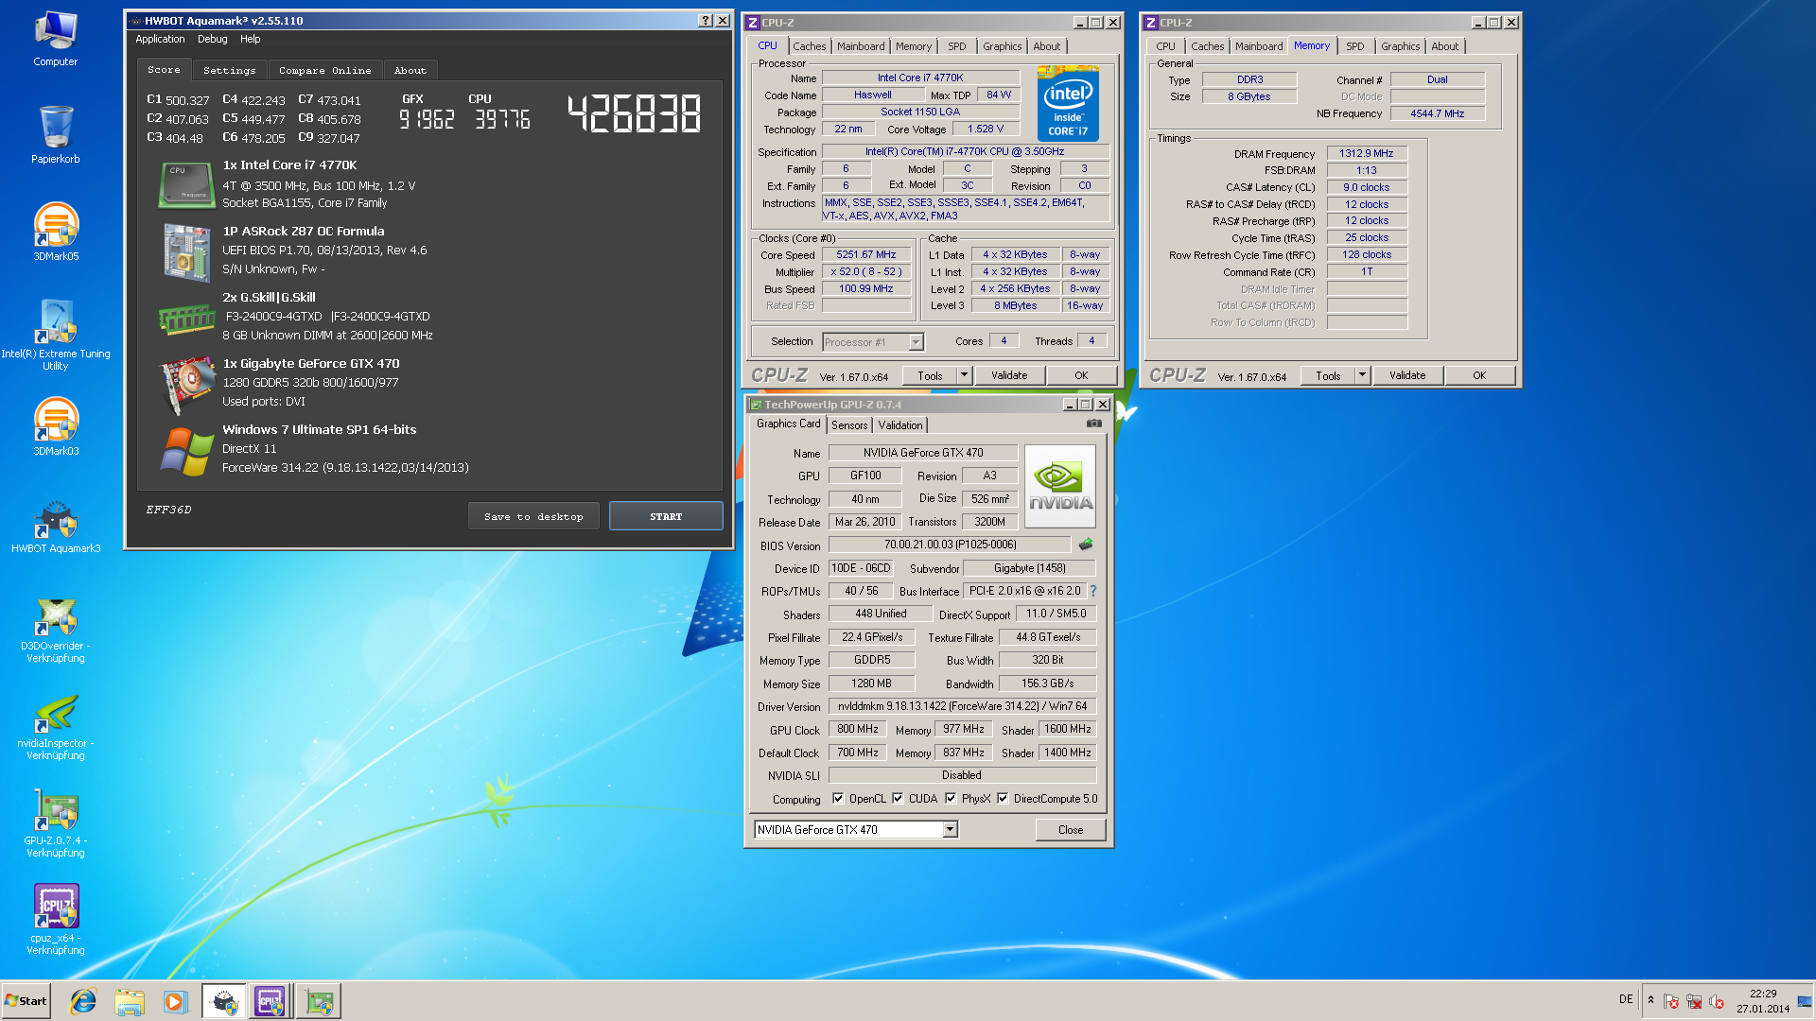Launch the 3DMark05 desktop shortcut
Image resolution: width=1816 pixels, height=1021 pixels.
coord(56,233)
